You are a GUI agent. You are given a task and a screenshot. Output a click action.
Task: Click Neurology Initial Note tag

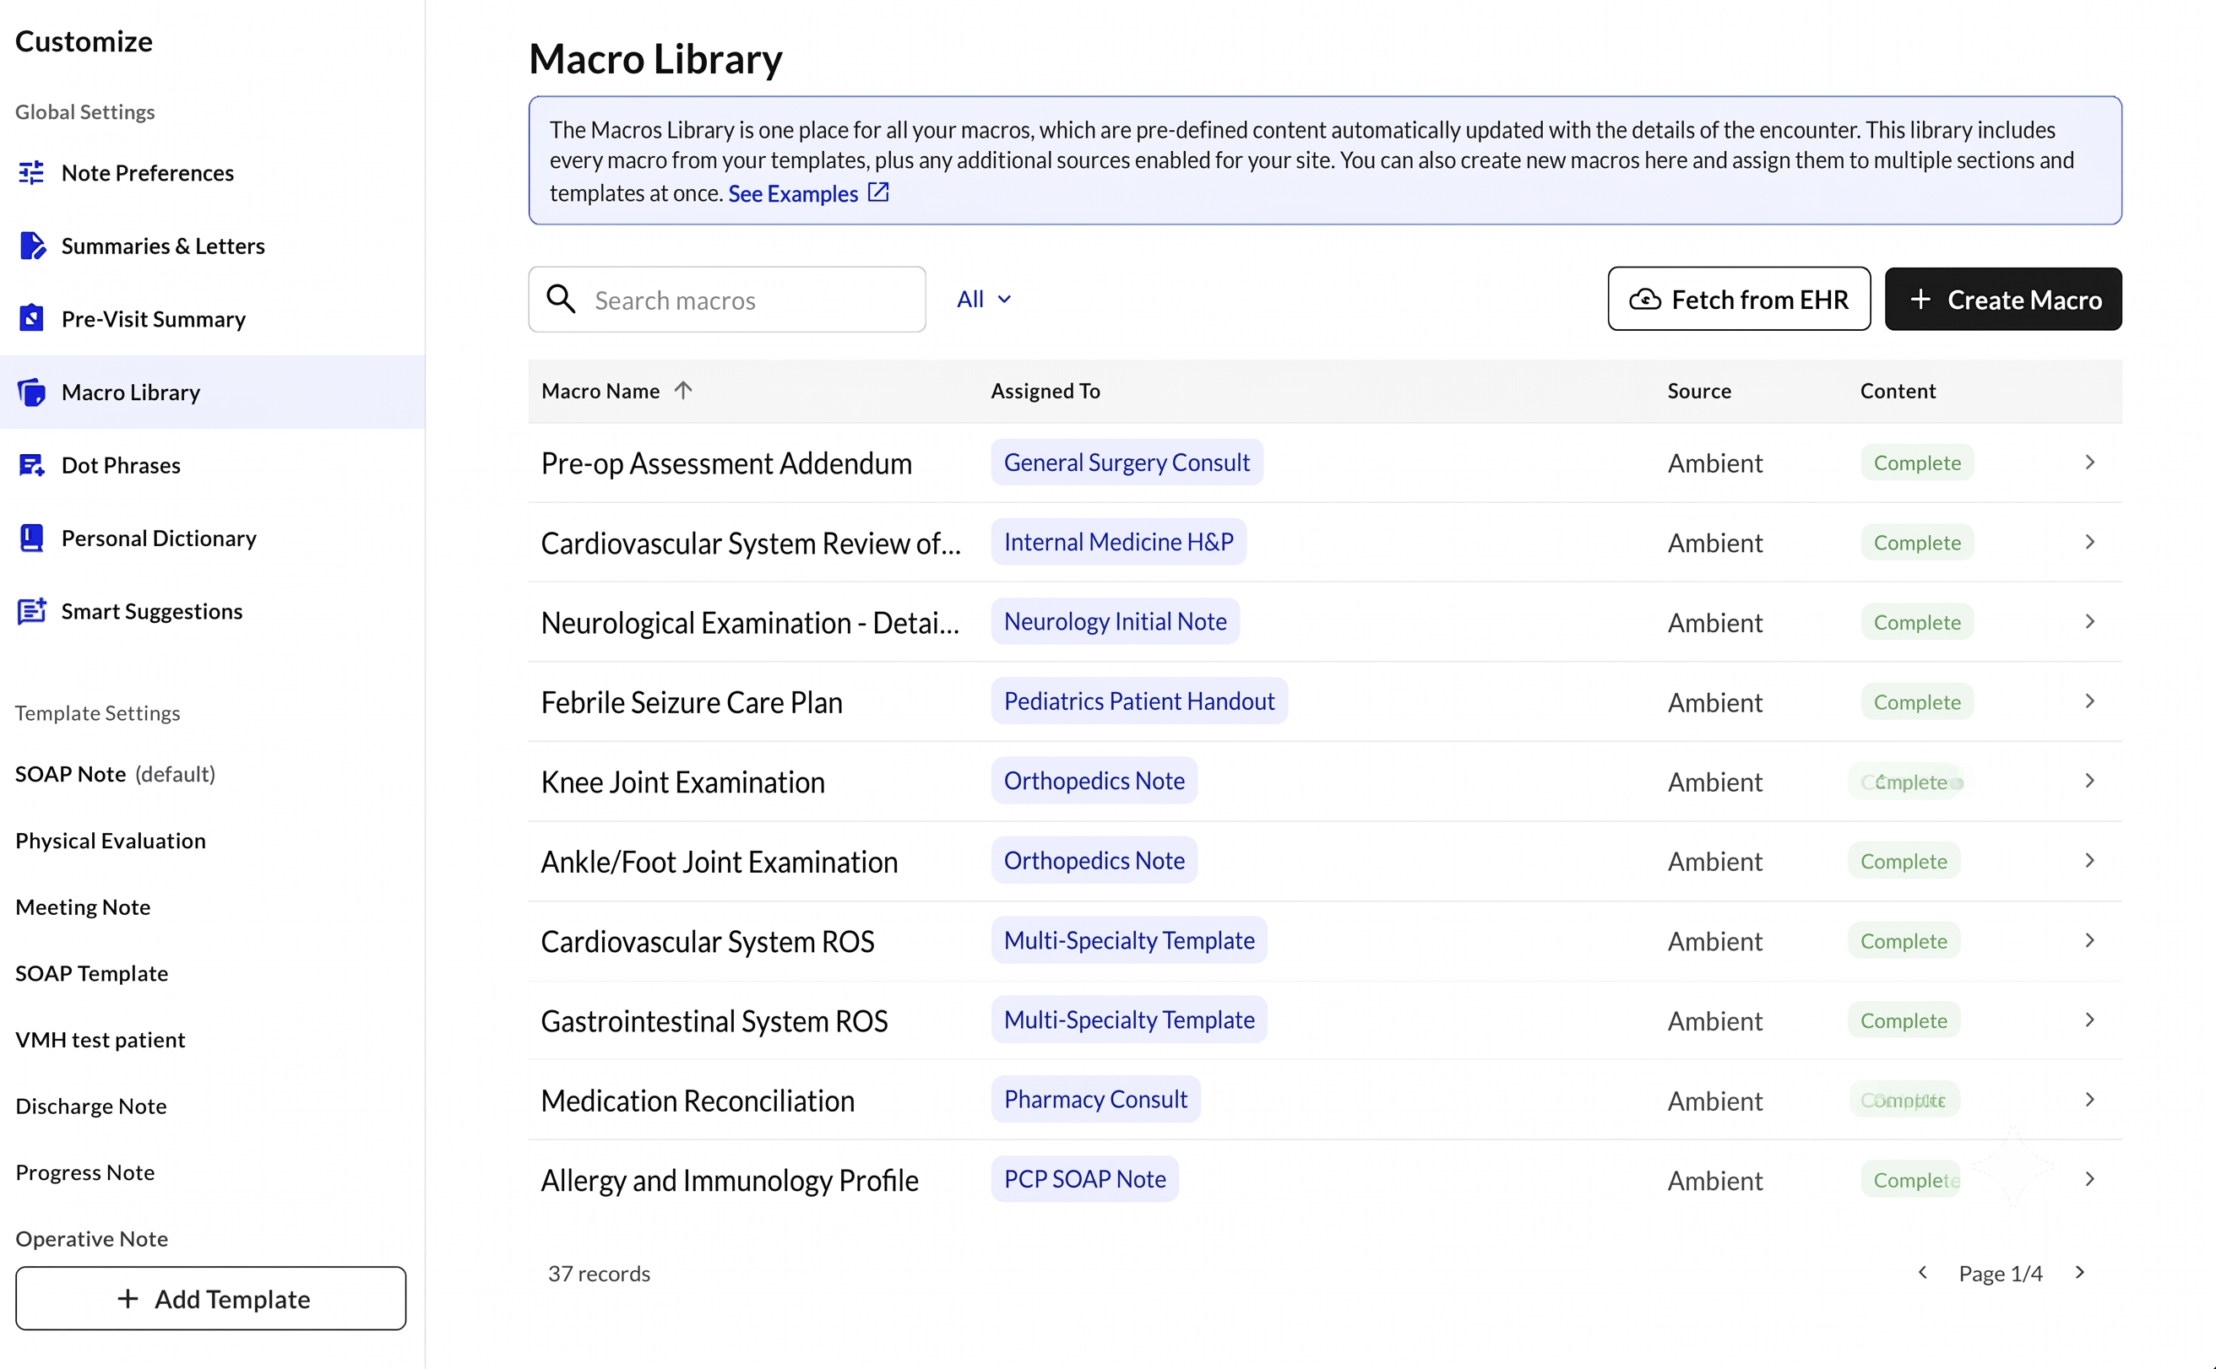coord(1116,621)
